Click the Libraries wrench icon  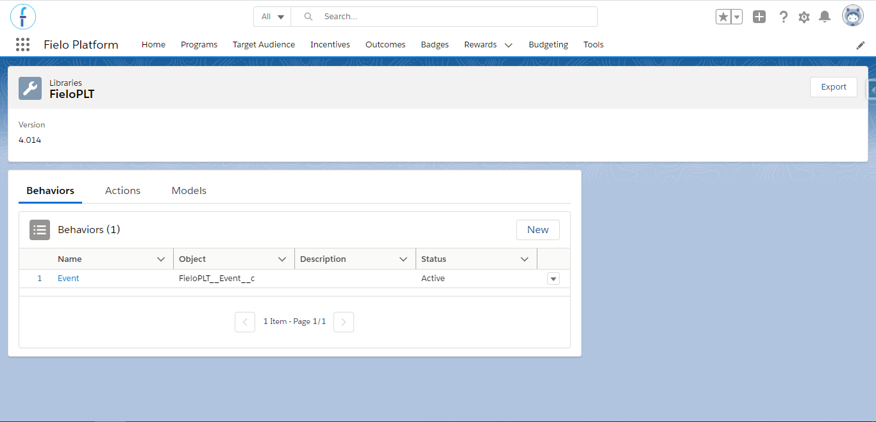coord(30,88)
